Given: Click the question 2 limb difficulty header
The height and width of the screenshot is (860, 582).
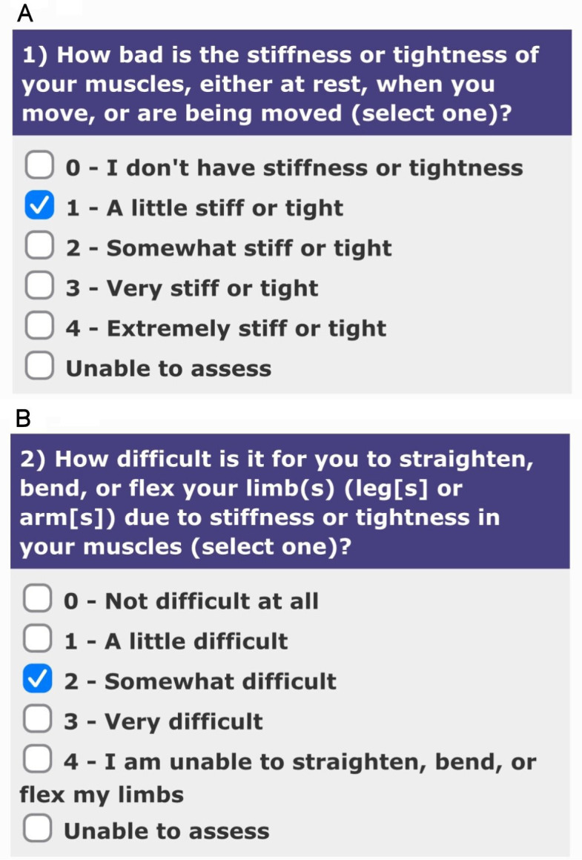Looking at the screenshot, I should point(277,503).
